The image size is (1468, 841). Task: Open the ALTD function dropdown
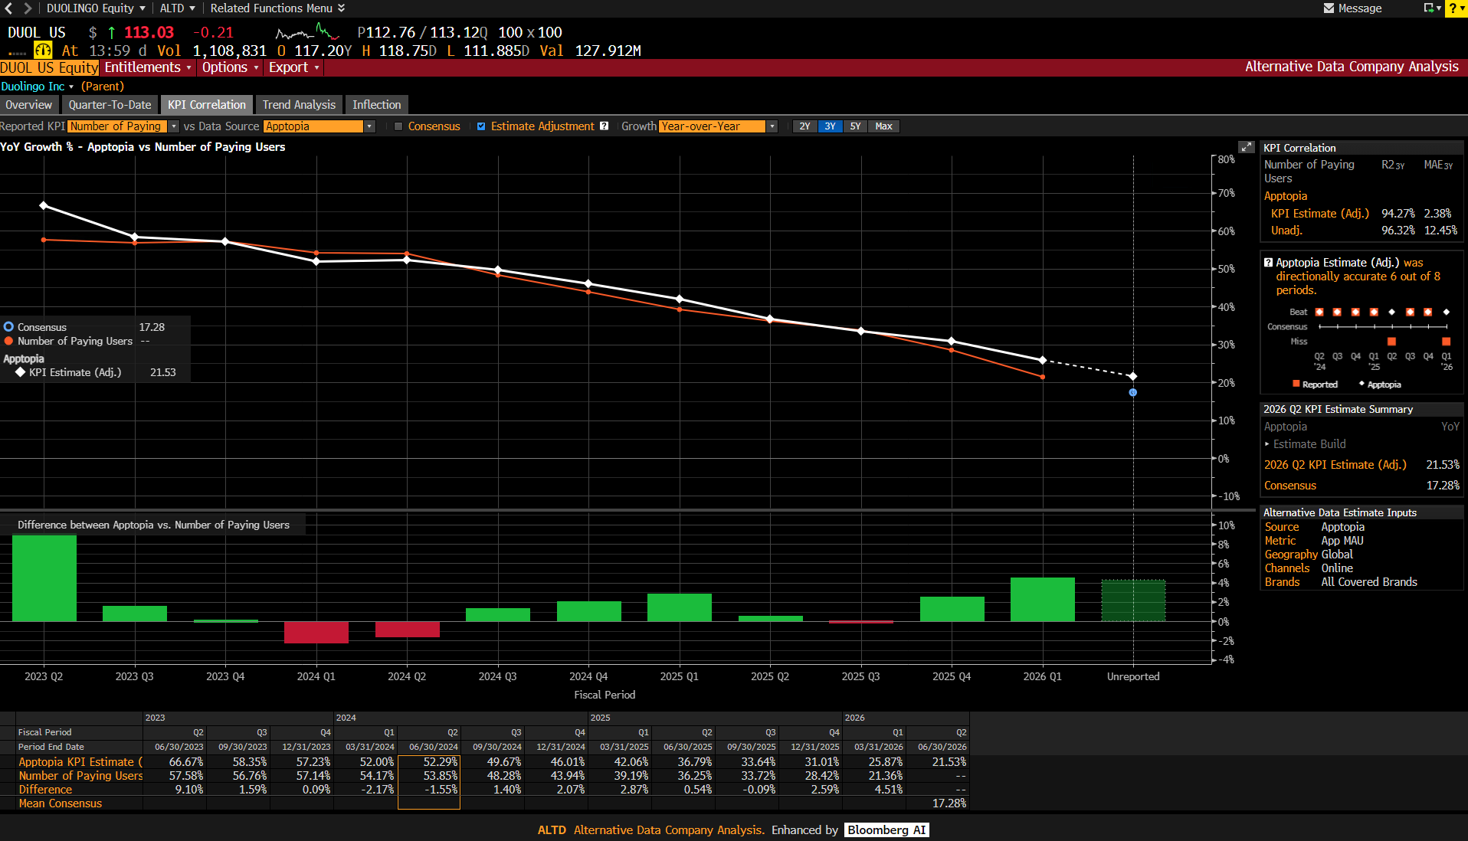pyautogui.click(x=177, y=8)
